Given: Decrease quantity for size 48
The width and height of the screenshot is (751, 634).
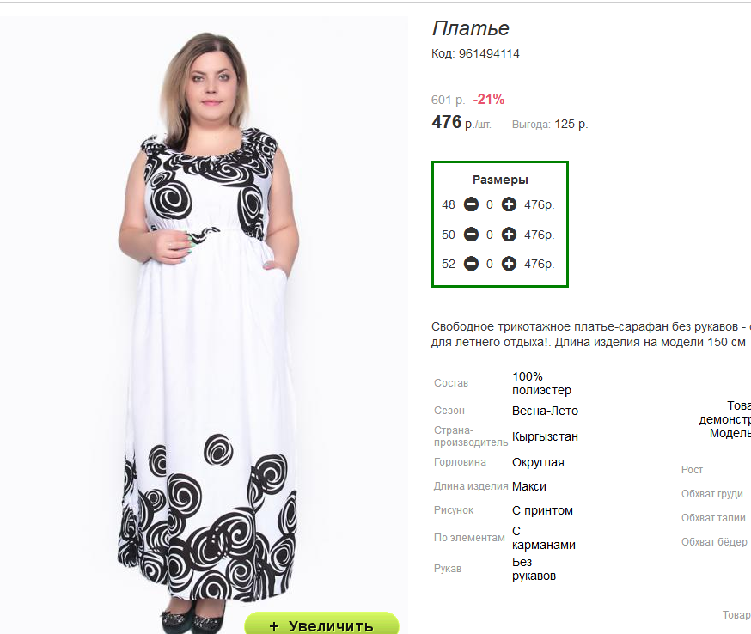Looking at the screenshot, I should (471, 204).
